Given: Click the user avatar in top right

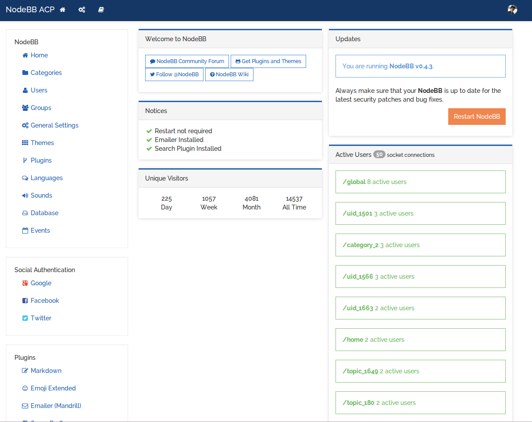Looking at the screenshot, I should 512,10.
